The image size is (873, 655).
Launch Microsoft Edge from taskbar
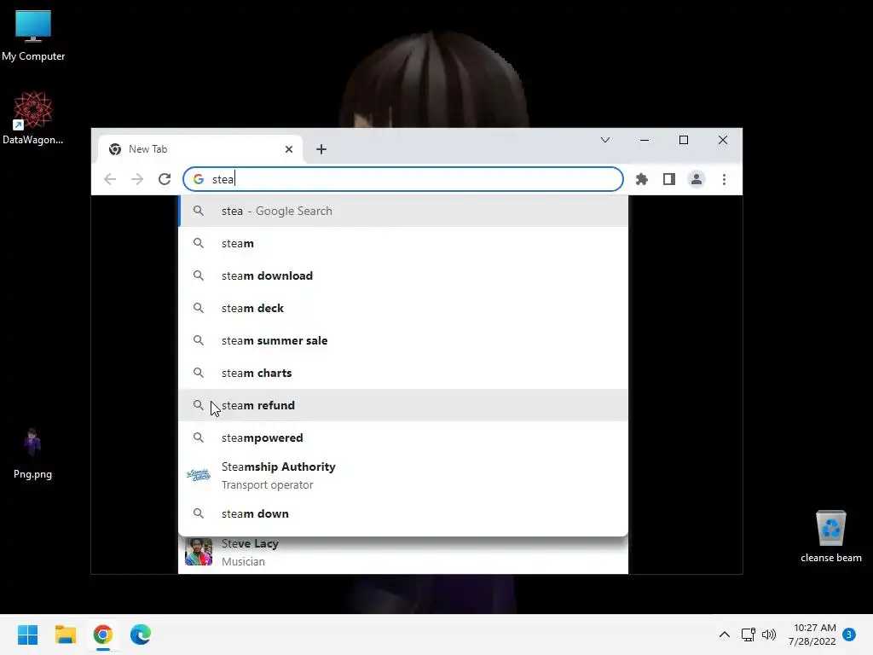tap(141, 635)
